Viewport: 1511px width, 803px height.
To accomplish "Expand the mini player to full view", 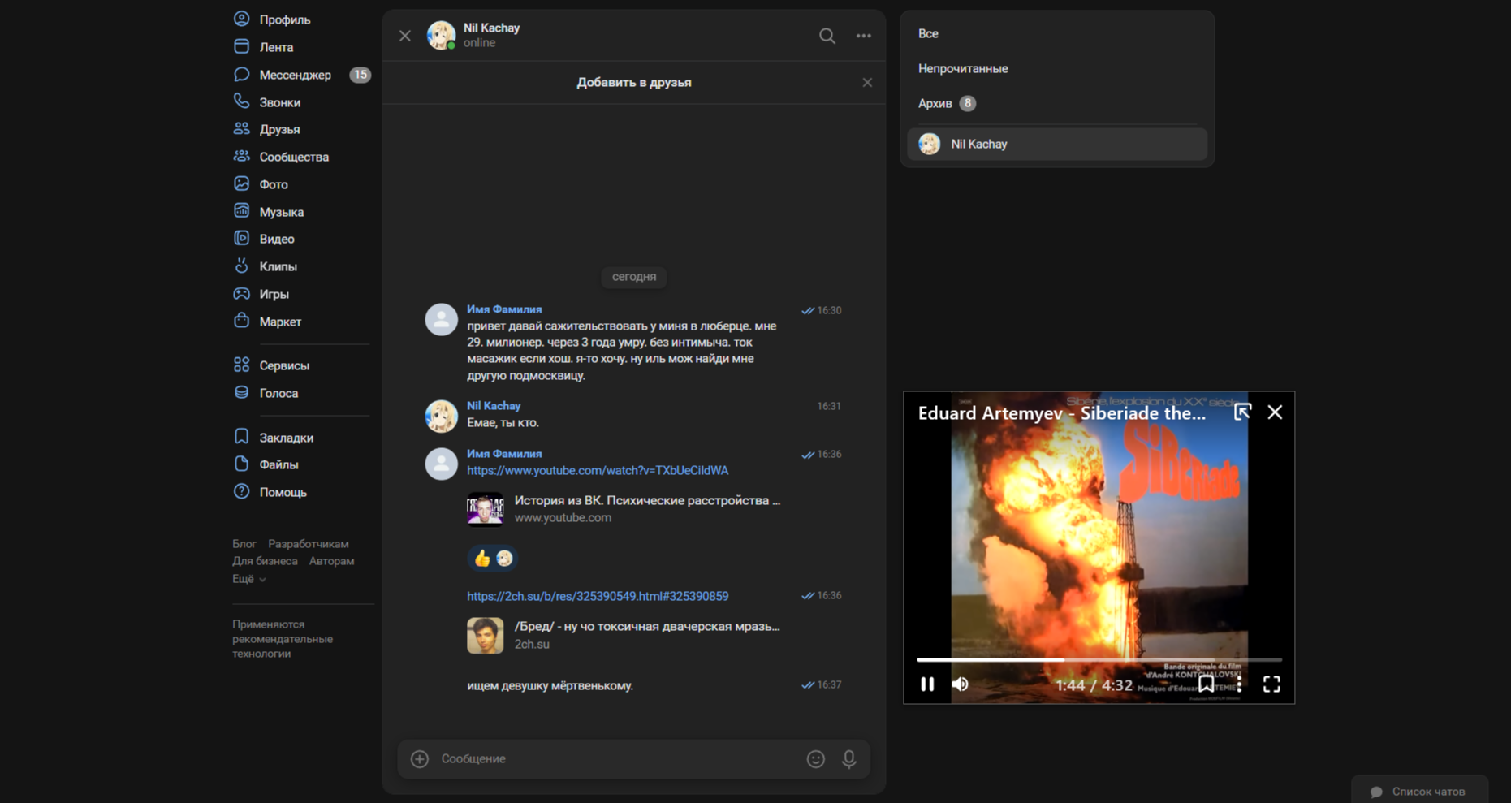I will [x=1242, y=412].
